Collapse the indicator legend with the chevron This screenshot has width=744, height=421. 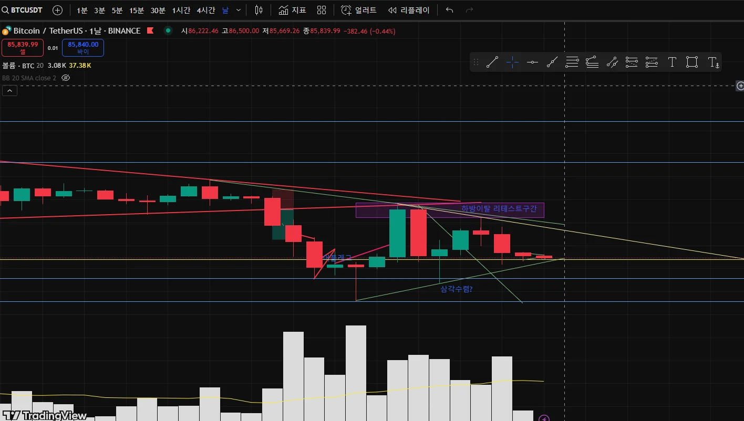(10, 91)
